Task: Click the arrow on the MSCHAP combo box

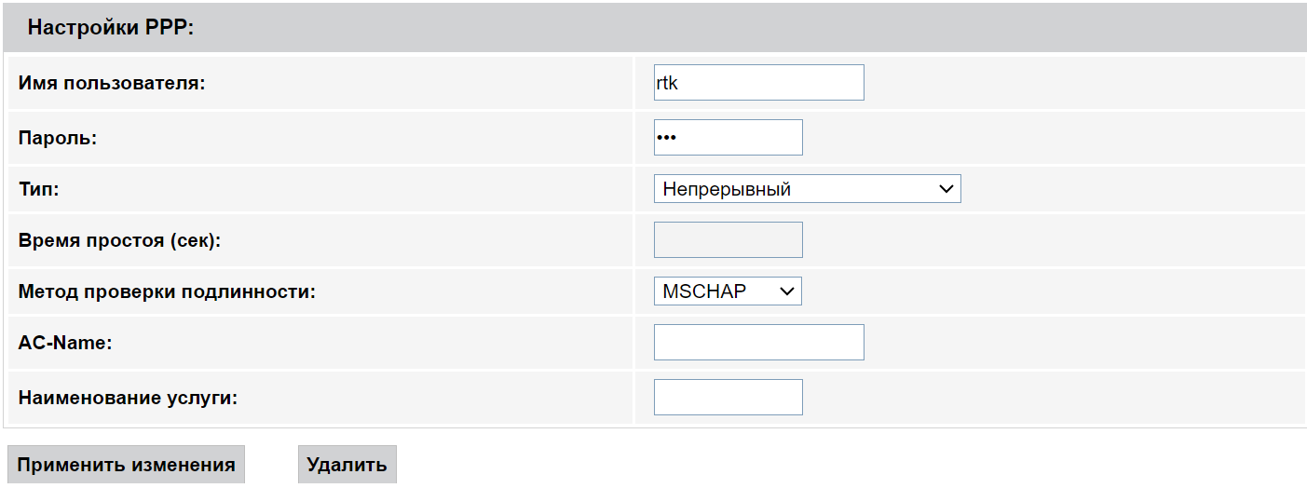Action: tap(787, 291)
